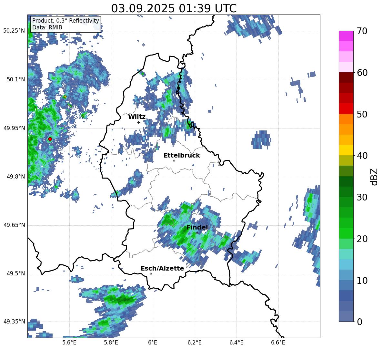Click the 49.65°N latitude tick label
The image size is (382, 349).
[14, 225]
